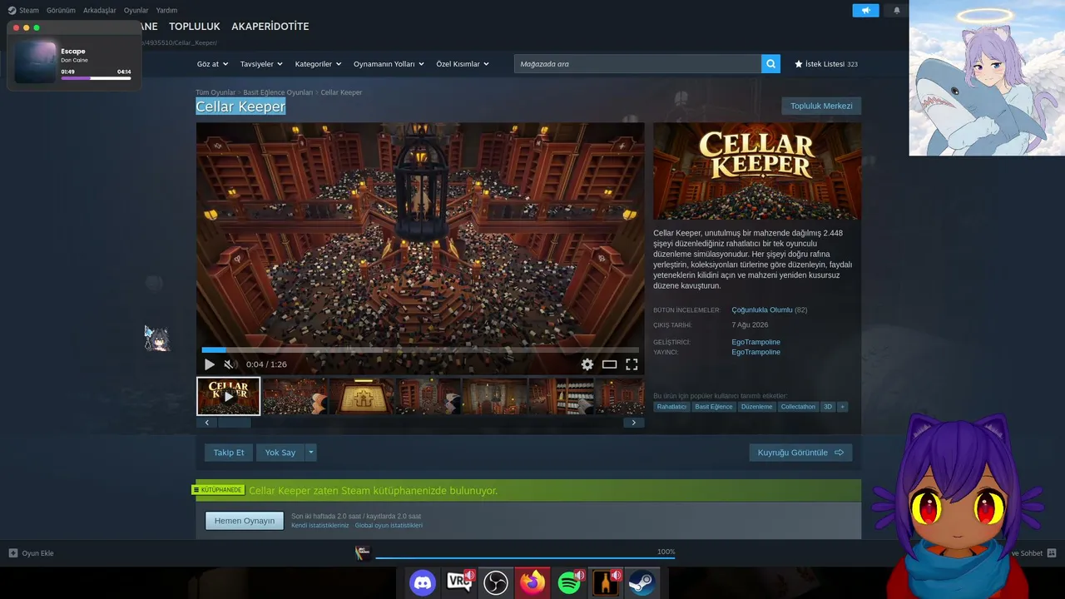Expand the Göz at dropdown
Image resolution: width=1065 pixels, height=599 pixels.
(212, 64)
